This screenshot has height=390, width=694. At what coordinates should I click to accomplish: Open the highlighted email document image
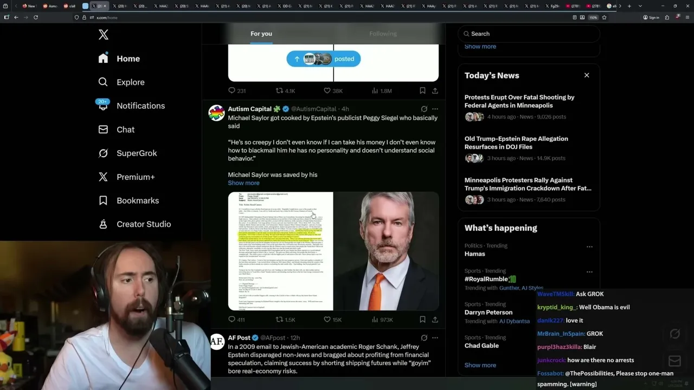point(280,251)
